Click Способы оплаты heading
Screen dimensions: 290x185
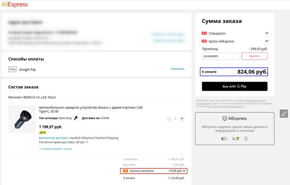click(x=26, y=59)
